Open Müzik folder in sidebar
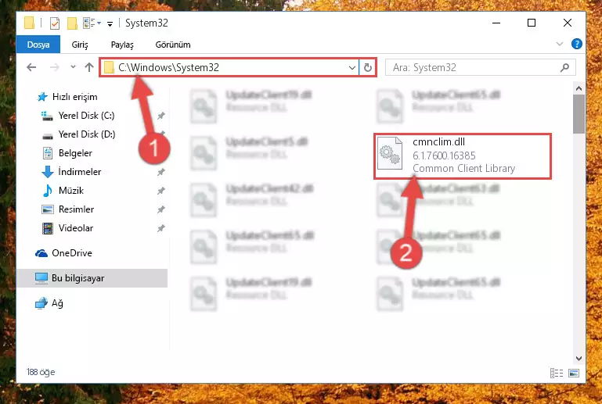 [71, 191]
